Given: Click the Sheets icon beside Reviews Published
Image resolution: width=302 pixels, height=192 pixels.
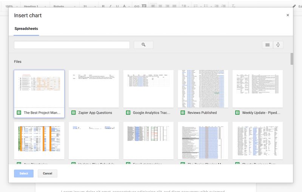Looking at the screenshot, I should (183, 113).
